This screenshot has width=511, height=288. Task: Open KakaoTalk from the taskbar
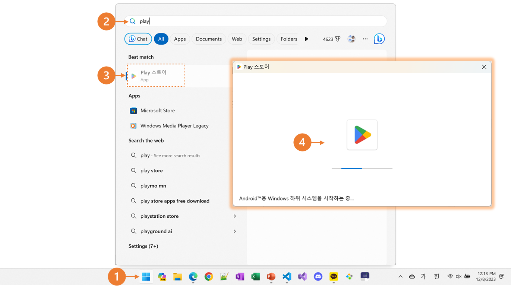(x=334, y=276)
